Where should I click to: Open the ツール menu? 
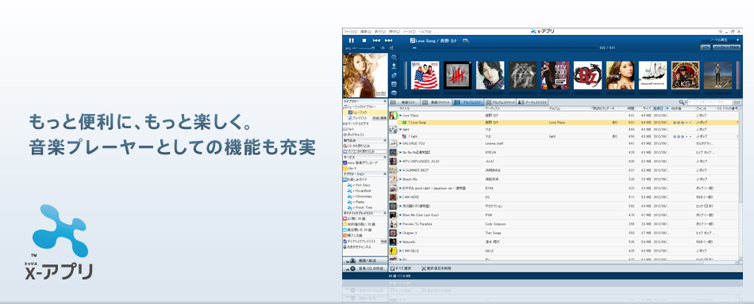(x=410, y=31)
